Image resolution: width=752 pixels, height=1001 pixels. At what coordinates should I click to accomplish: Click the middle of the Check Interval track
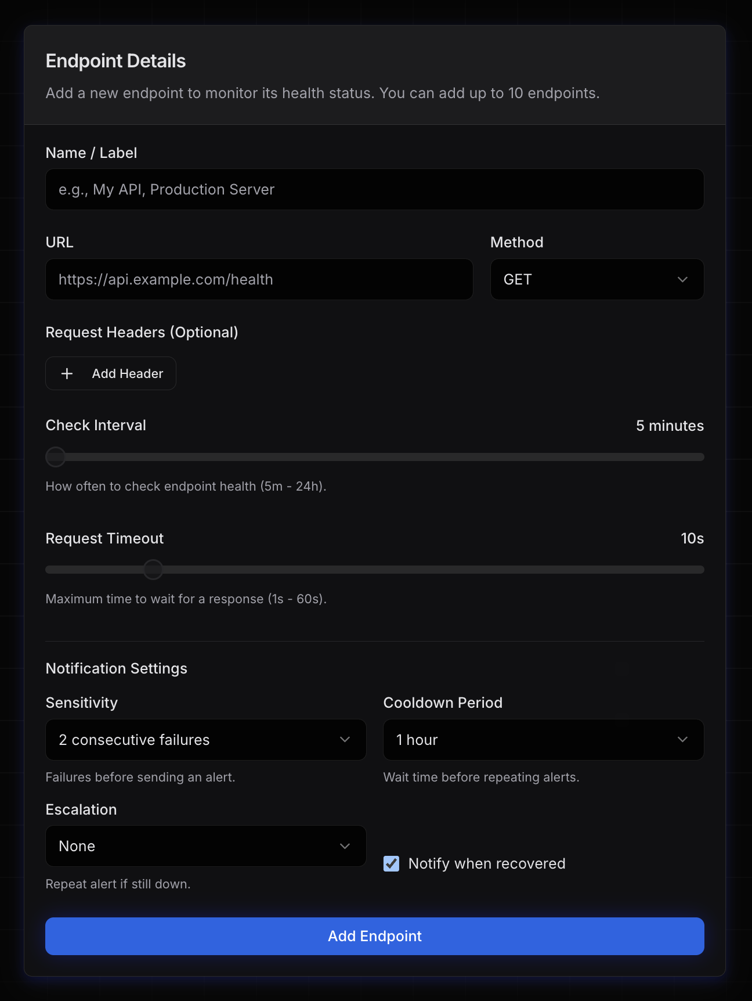[375, 457]
